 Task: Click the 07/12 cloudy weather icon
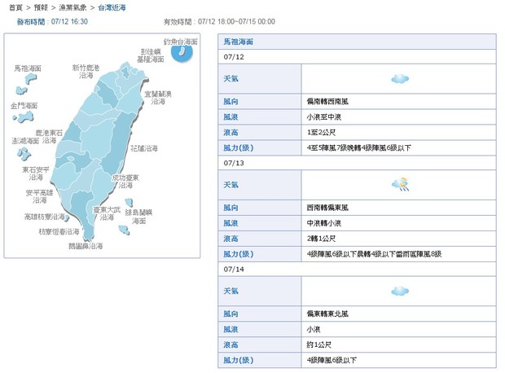pyautogui.click(x=399, y=79)
